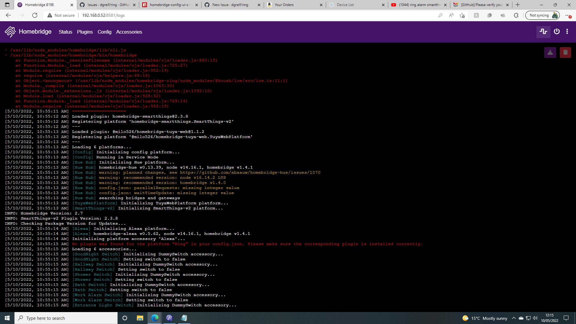Open the Status page
The height and width of the screenshot is (324, 576).
coord(65,32)
